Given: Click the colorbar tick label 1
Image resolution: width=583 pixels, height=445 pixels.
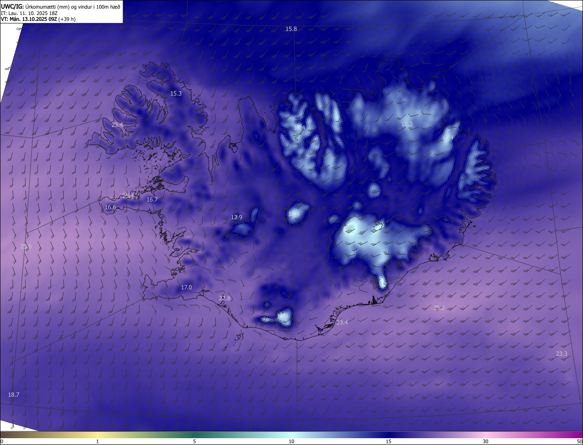Looking at the screenshot, I should [x=97, y=441].
